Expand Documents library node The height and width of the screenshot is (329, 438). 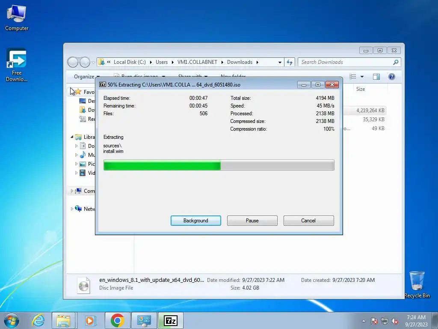[x=76, y=146]
